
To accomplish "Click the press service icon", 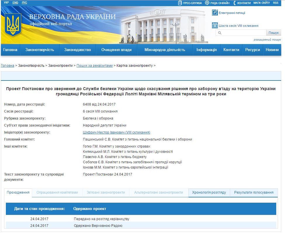I will pos(180,3).
